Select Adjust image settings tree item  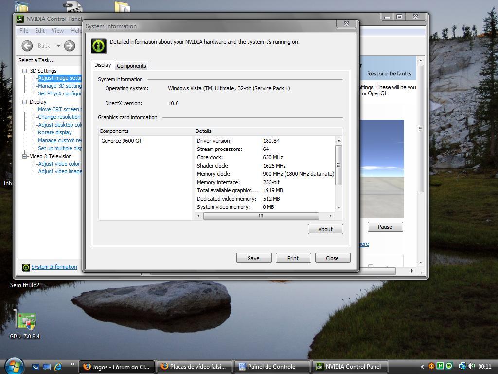(60, 78)
